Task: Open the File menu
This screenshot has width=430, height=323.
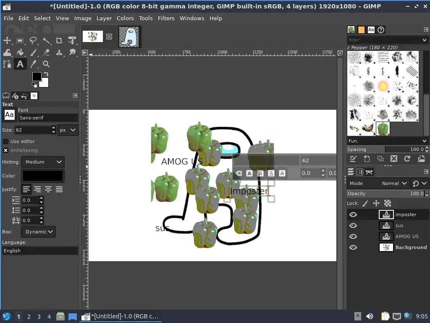Action: pyautogui.click(x=8, y=18)
